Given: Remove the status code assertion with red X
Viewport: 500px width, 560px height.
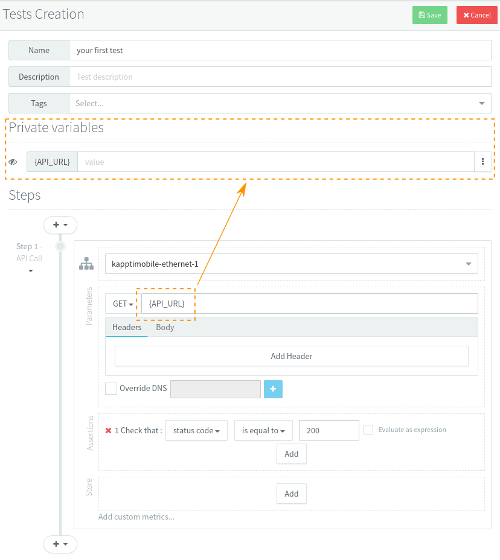Looking at the screenshot, I should (109, 430).
